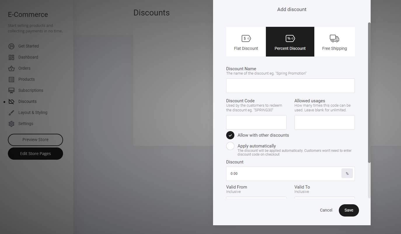Open Edit Store Pages
Viewport: 401px width, 234px height.
35,154
